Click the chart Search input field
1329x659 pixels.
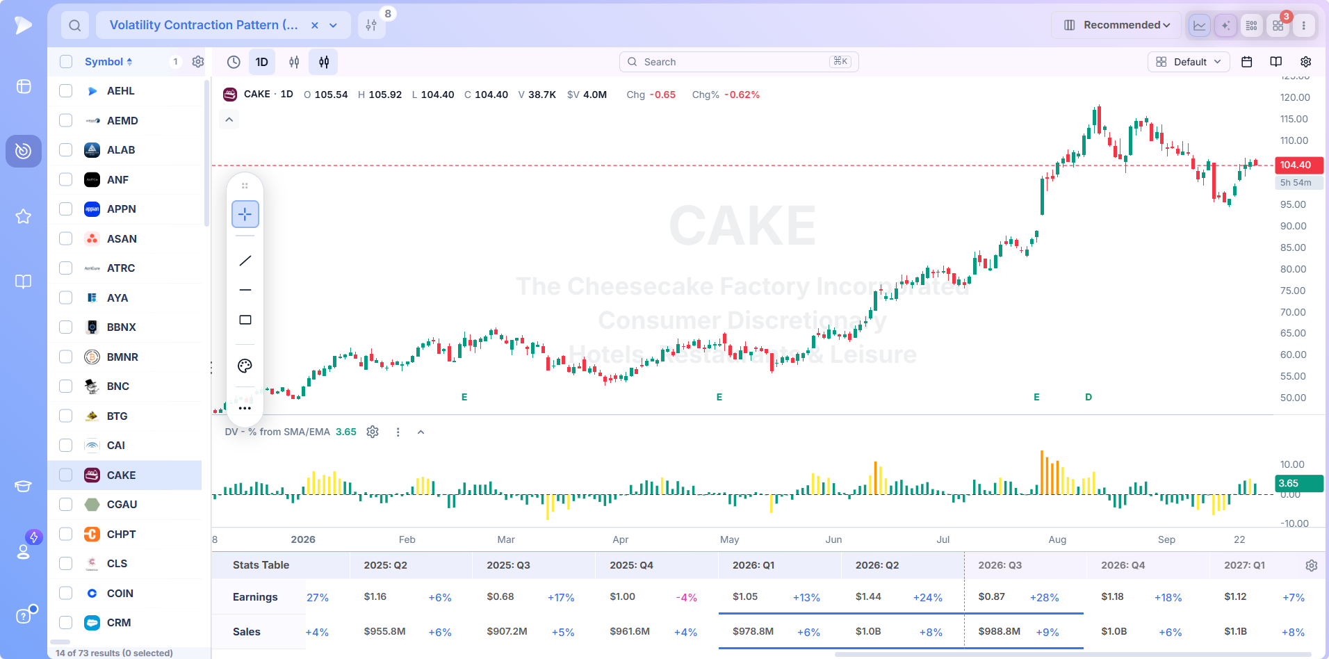point(739,62)
